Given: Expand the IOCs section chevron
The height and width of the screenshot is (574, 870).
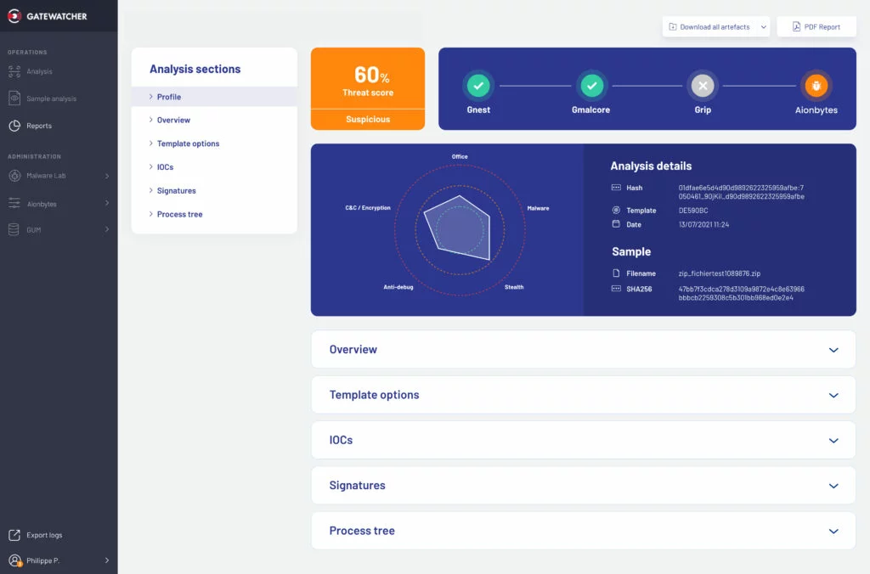Looking at the screenshot, I should coord(833,441).
